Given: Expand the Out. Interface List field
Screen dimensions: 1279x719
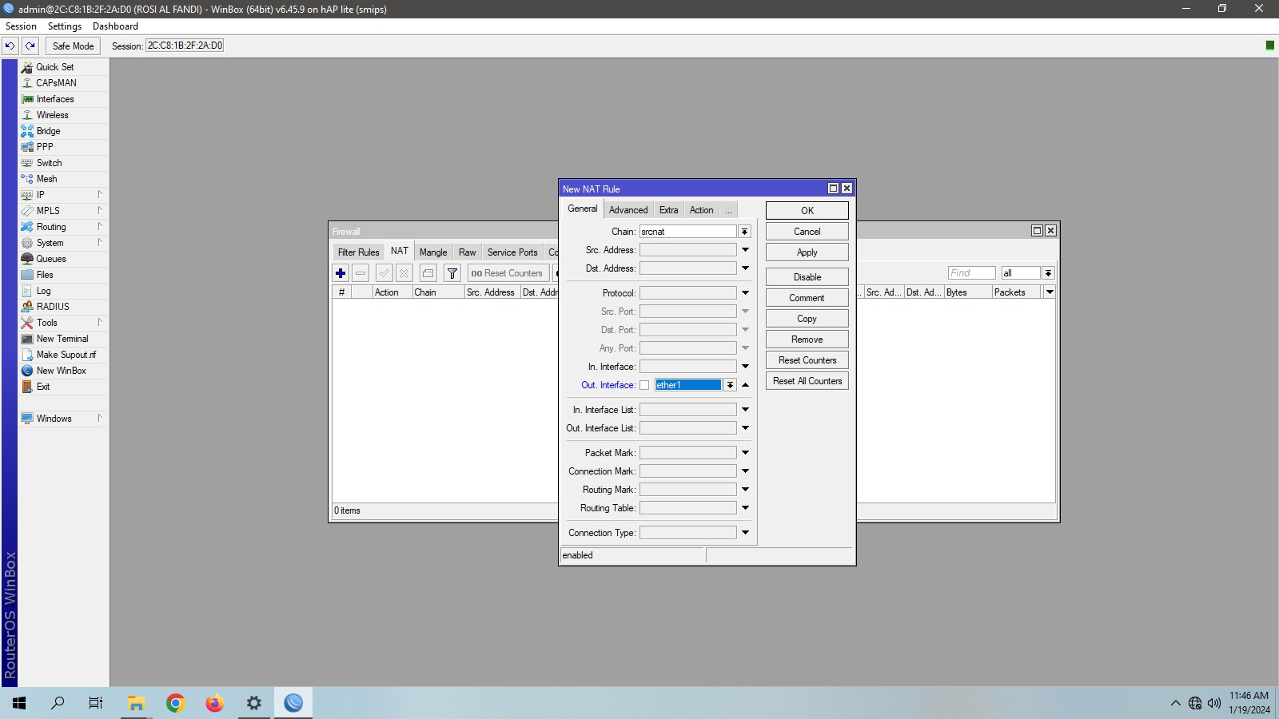Looking at the screenshot, I should 745,428.
